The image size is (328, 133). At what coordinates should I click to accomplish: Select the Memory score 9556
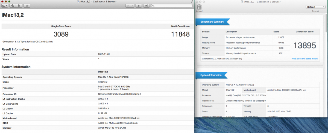tap(281, 48)
